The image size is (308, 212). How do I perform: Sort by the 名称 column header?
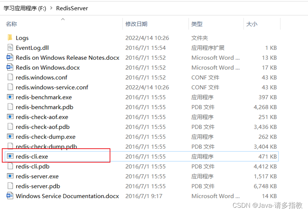pos(11,24)
